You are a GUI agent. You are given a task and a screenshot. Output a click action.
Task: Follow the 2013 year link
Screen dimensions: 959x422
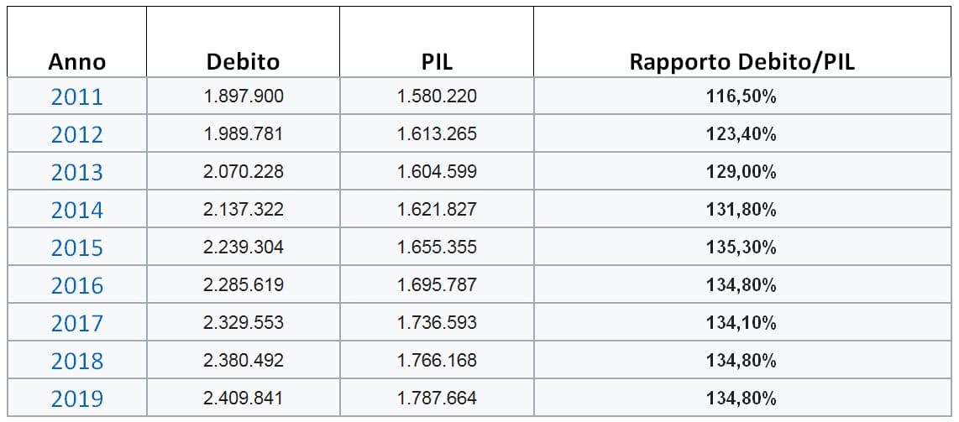pos(76,173)
